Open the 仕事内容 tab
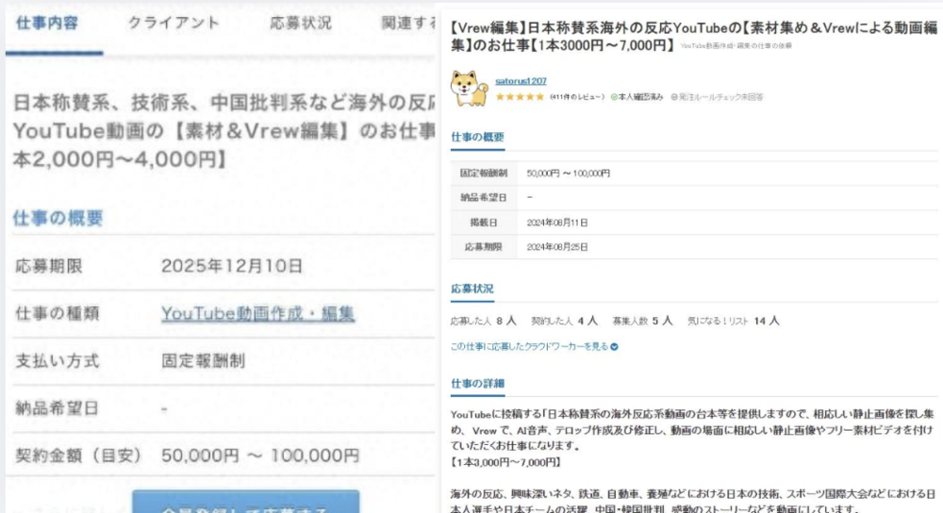The image size is (943, 513). tap(47, 24)
